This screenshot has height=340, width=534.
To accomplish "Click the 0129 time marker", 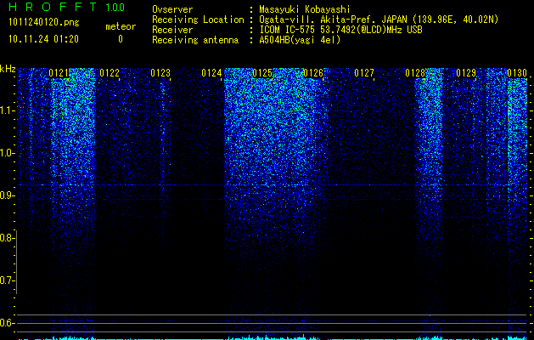I will click(x=466, y=73).
